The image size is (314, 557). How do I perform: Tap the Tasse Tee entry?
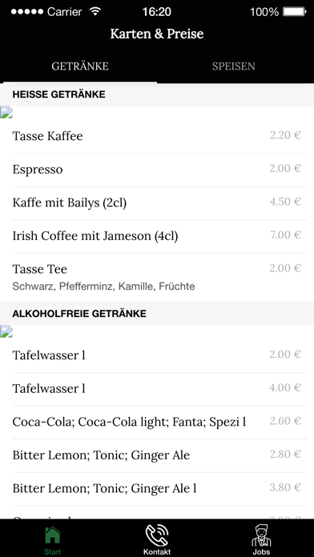157,278
